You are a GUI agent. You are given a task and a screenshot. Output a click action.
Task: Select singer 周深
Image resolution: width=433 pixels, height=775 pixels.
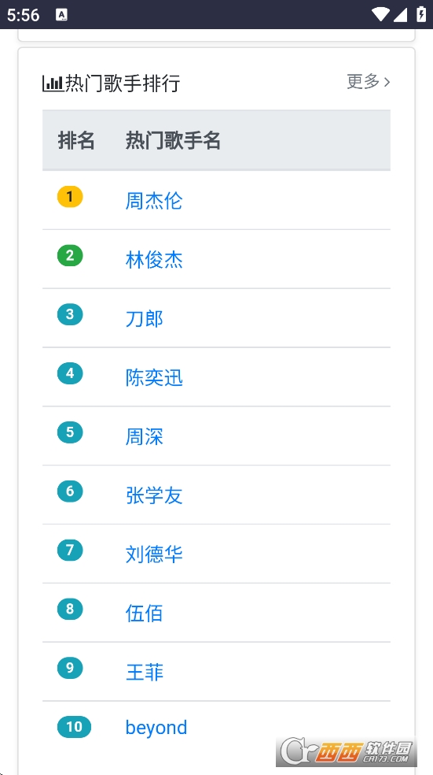[x=144, y=436]
